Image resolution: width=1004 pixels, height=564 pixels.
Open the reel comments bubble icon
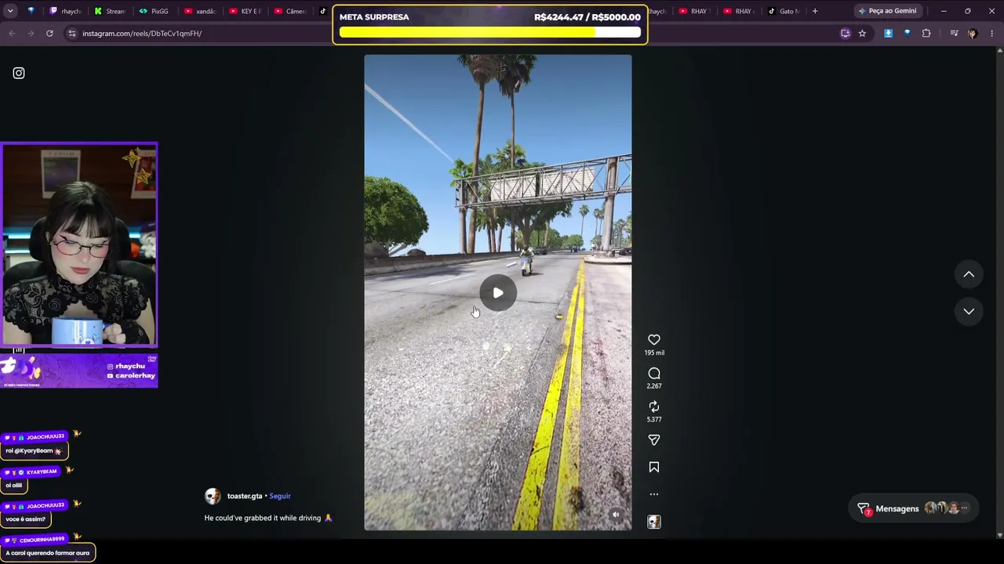tap(654, 374)
